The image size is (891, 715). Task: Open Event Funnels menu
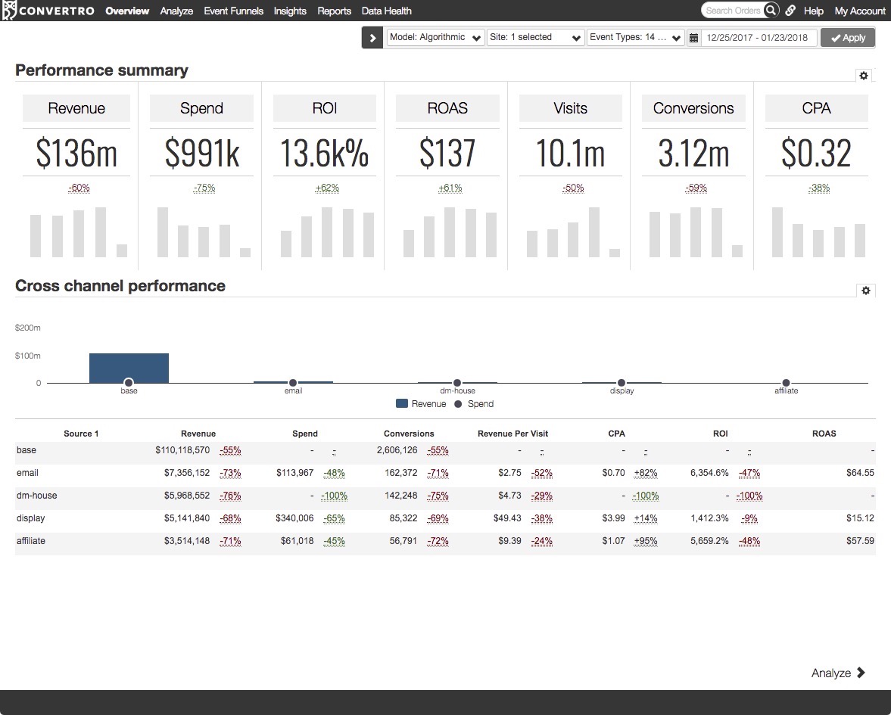pos(234,11)
